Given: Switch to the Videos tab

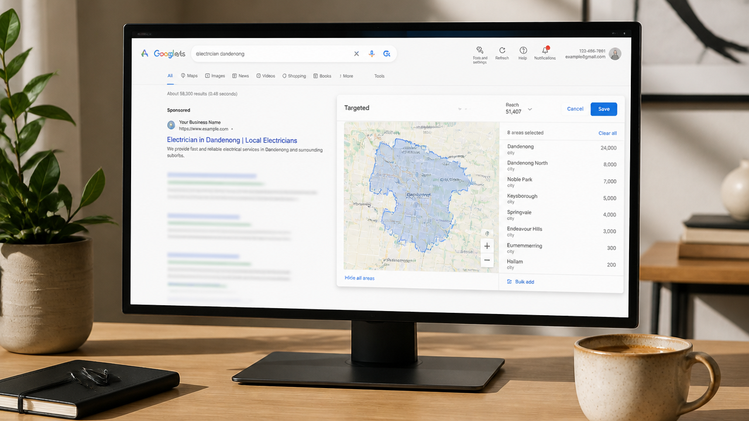Looking at the screenshot, I should 266,76.
